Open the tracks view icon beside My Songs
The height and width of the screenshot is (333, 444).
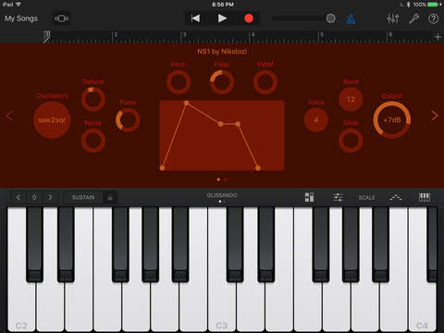tap(62, 18)
